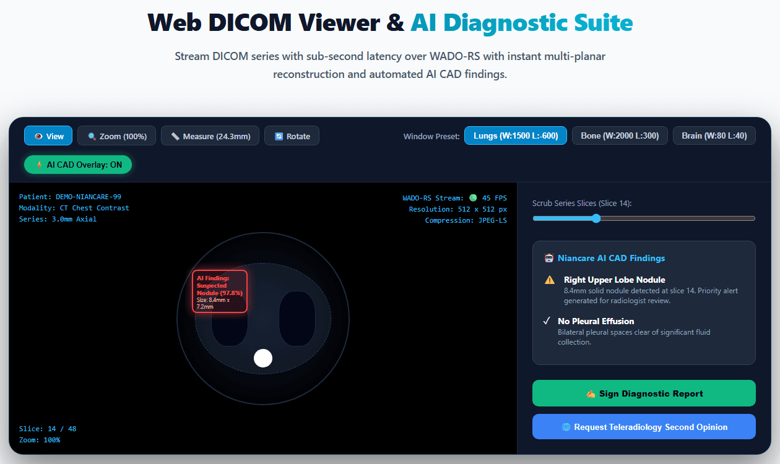The image size is (780, 464).
Task: Click the eye icon in View button
Action: (38, 136)
